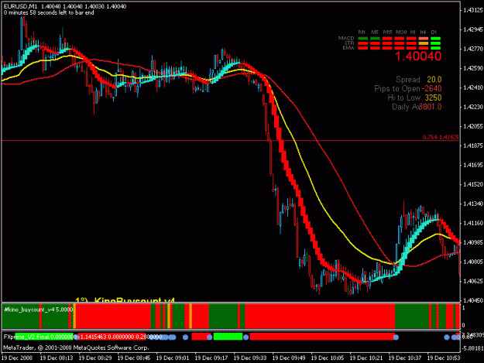Click the EMA row label
The width and height of the screenshot is (484, 363).
coord(348,48)
